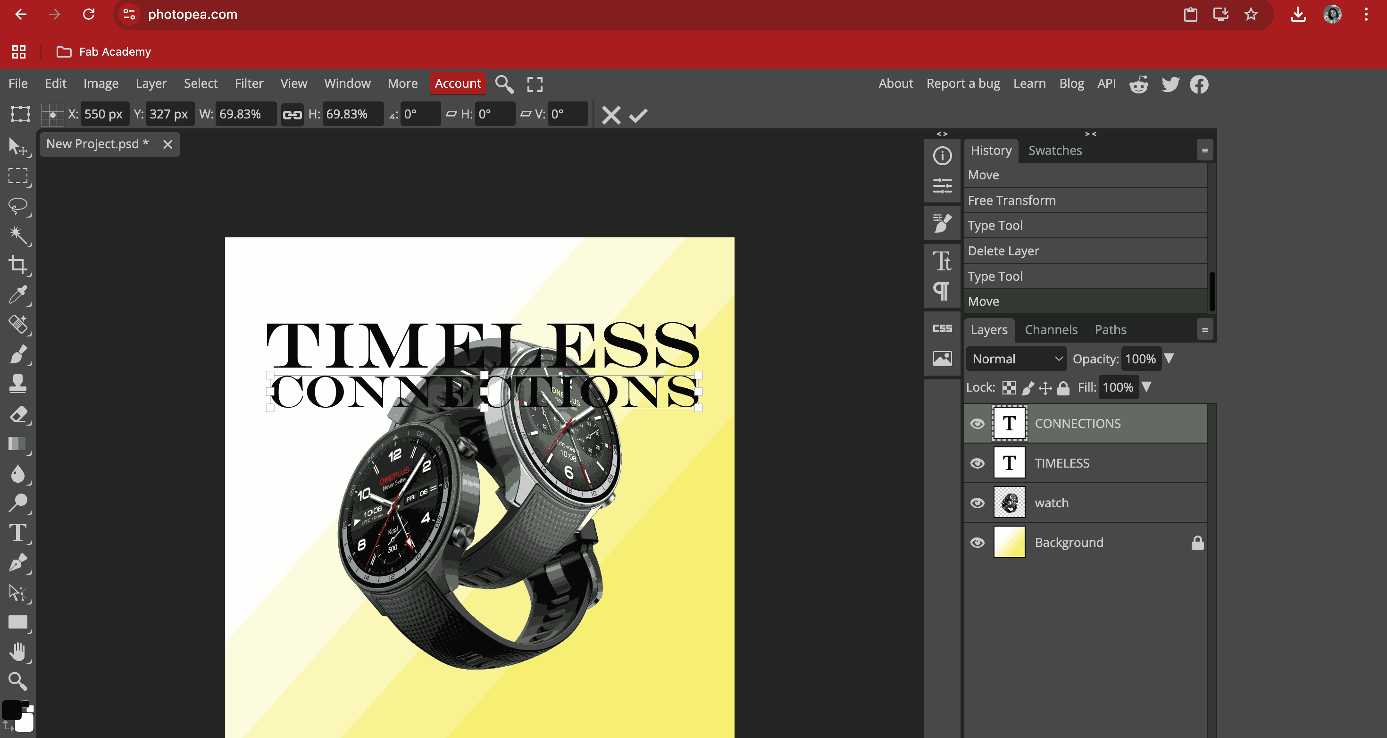Expand the Fill slider arrow
Image resolution: width=1387 pixels, height=738 pixels.
click(1146, 387)
